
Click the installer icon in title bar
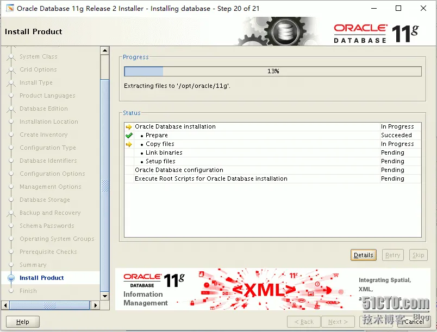click(10, 8)
